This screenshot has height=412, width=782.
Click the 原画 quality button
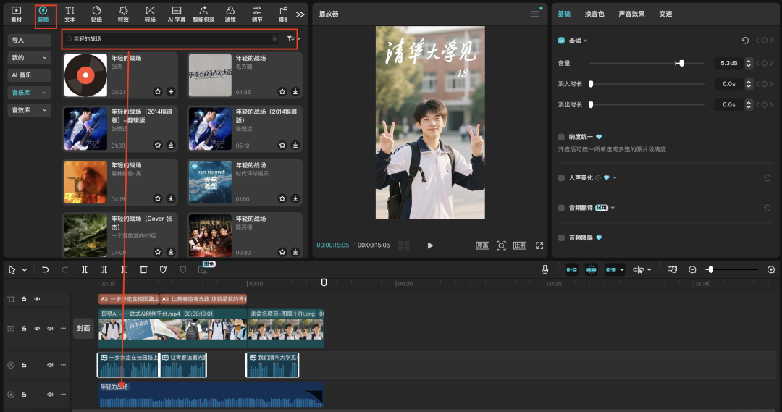[x=482, y=245]
